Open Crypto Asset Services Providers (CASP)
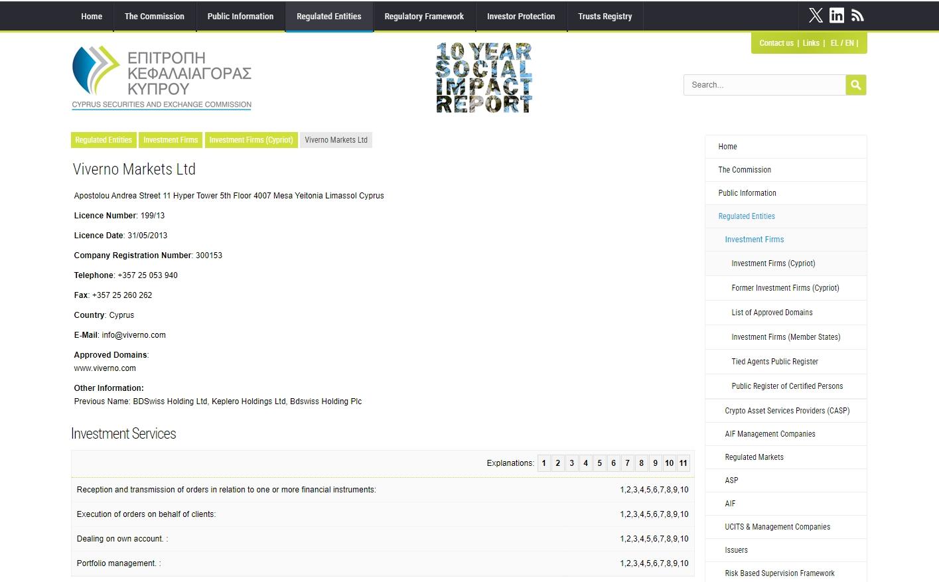939x582 pixels. click(786, 411)
